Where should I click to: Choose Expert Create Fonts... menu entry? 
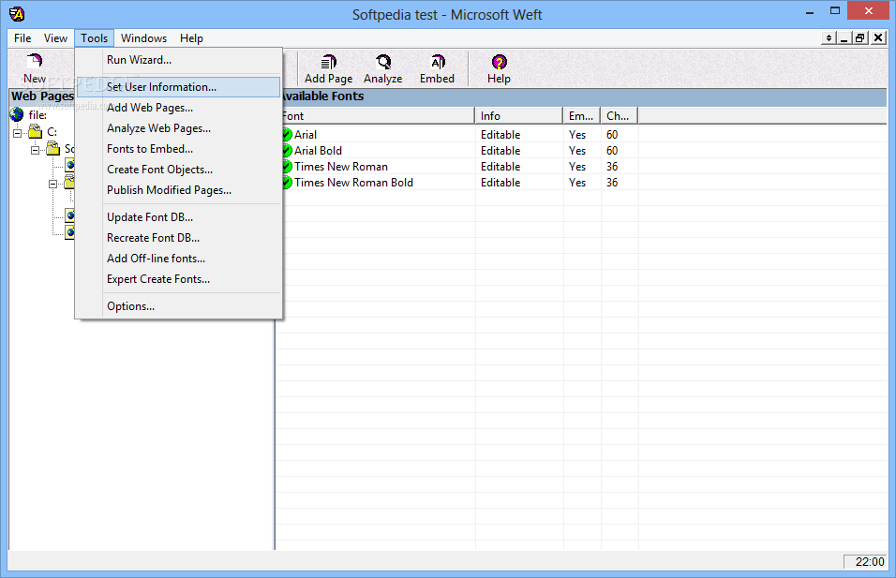(178, 279)
